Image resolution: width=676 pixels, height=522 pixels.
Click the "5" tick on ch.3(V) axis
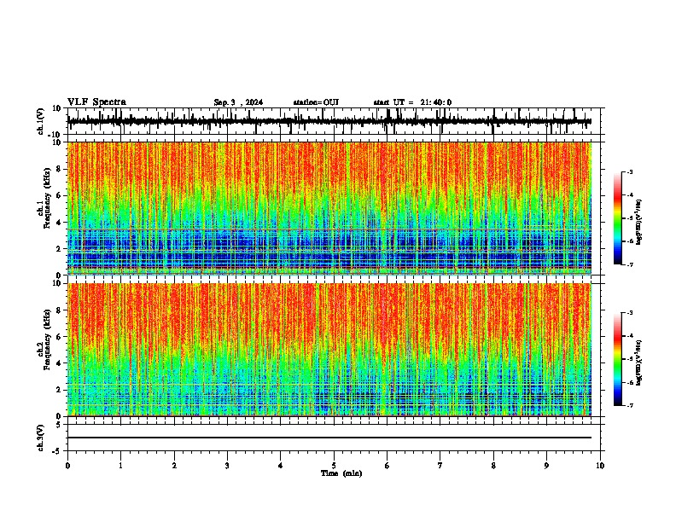coord(60,425)
